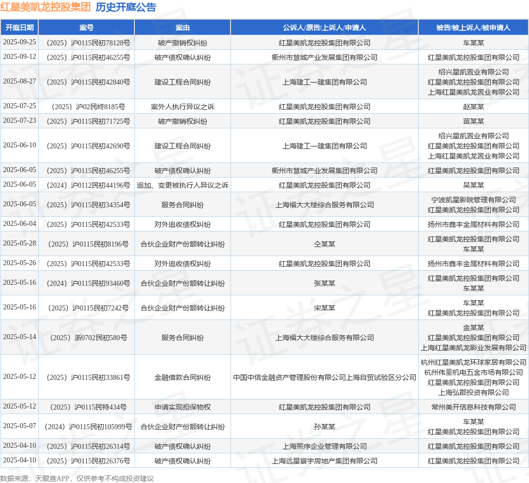
Task: Select date cell 2025-06-04
Action: pyautogui.click(x=20, y=223)
